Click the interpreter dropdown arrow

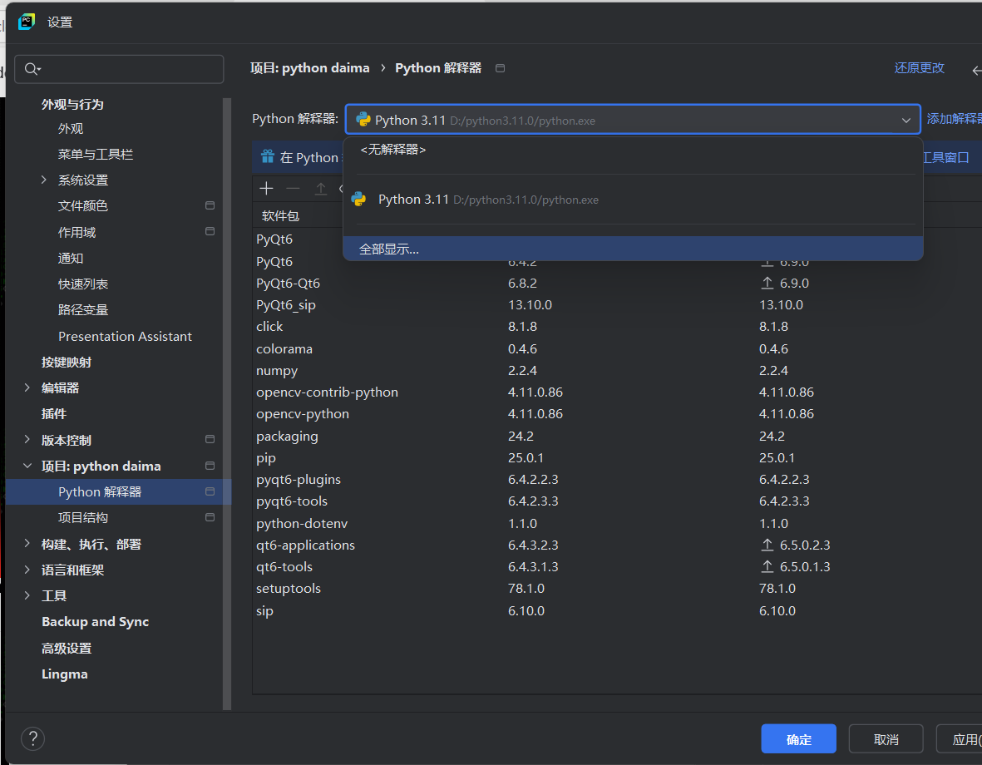(906, 120)
